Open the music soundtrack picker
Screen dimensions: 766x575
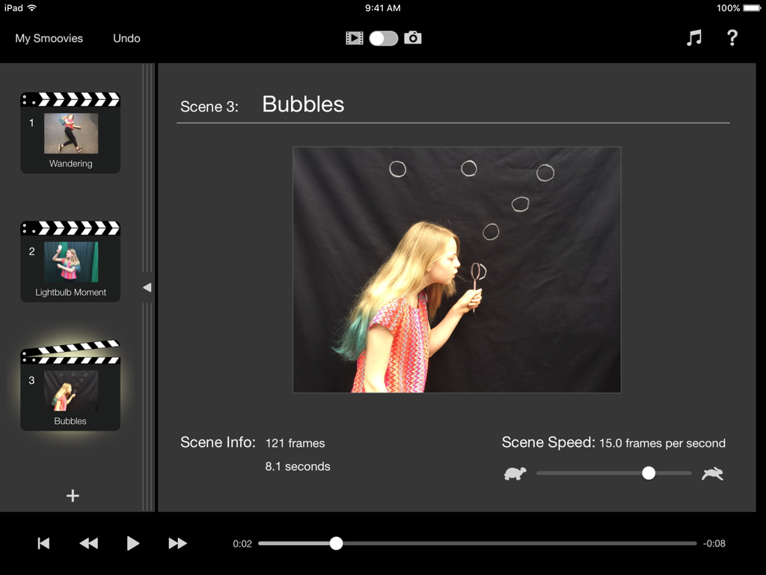(693, 37)
